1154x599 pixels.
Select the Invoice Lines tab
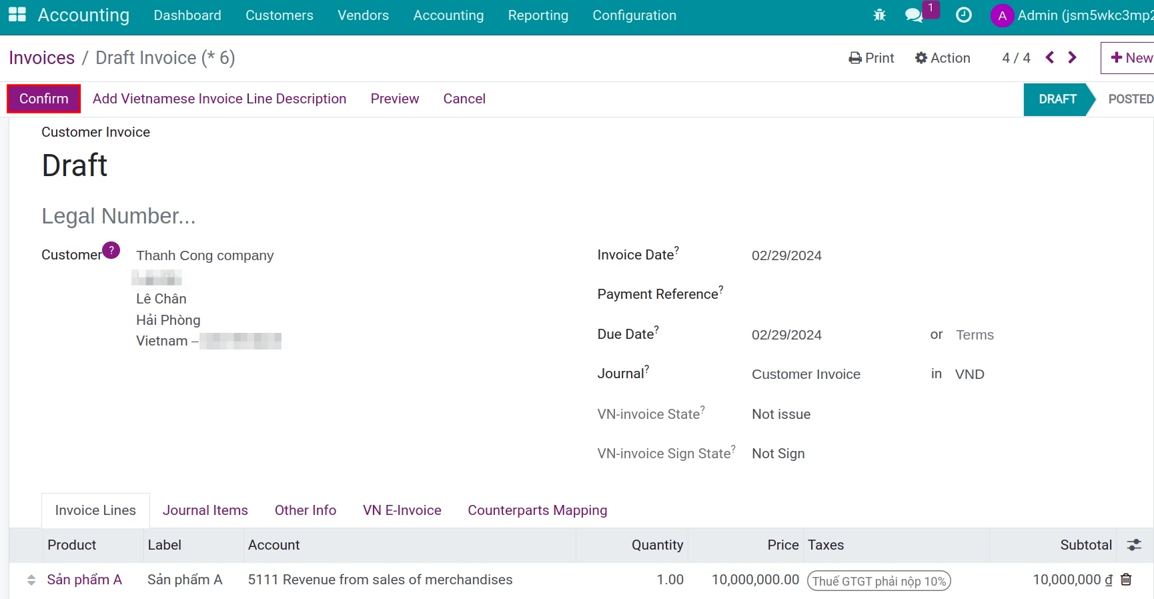click(95, 510)
